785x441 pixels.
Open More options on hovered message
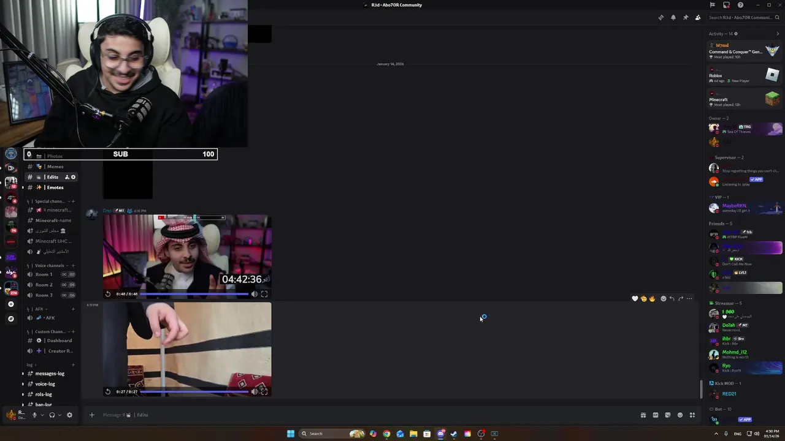[689, 299]
